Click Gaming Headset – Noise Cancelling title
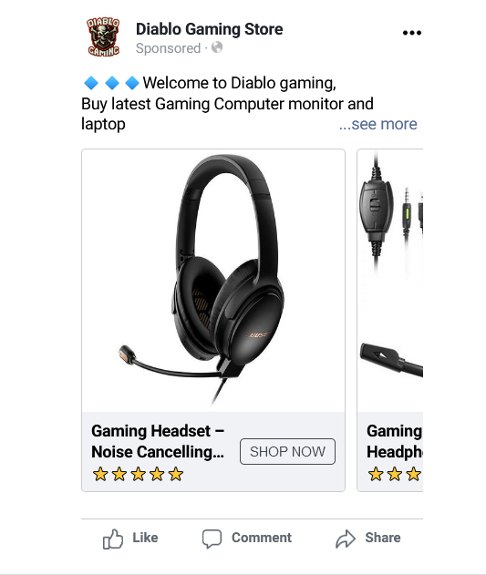Viewport: 486px width, 575px height. pyautogui.click(x=158, y=441)
